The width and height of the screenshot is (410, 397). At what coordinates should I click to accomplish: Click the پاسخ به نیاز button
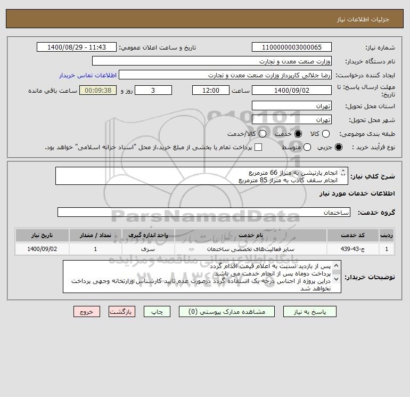(x=309, y=312)
